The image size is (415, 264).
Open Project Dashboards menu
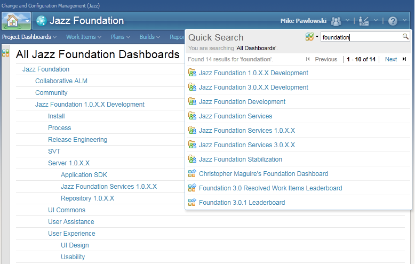pos(29,37)
